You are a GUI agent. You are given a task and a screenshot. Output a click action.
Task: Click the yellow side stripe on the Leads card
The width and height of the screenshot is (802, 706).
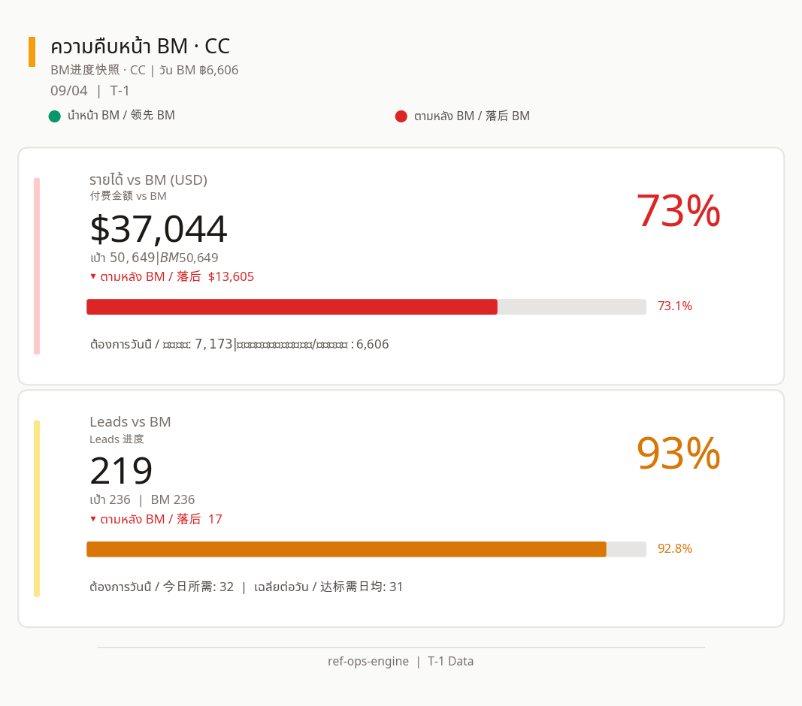click(37, 508)
